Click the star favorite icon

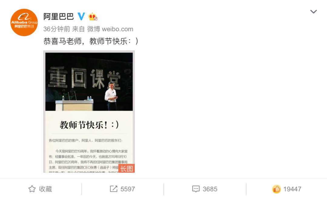(32, 189)
